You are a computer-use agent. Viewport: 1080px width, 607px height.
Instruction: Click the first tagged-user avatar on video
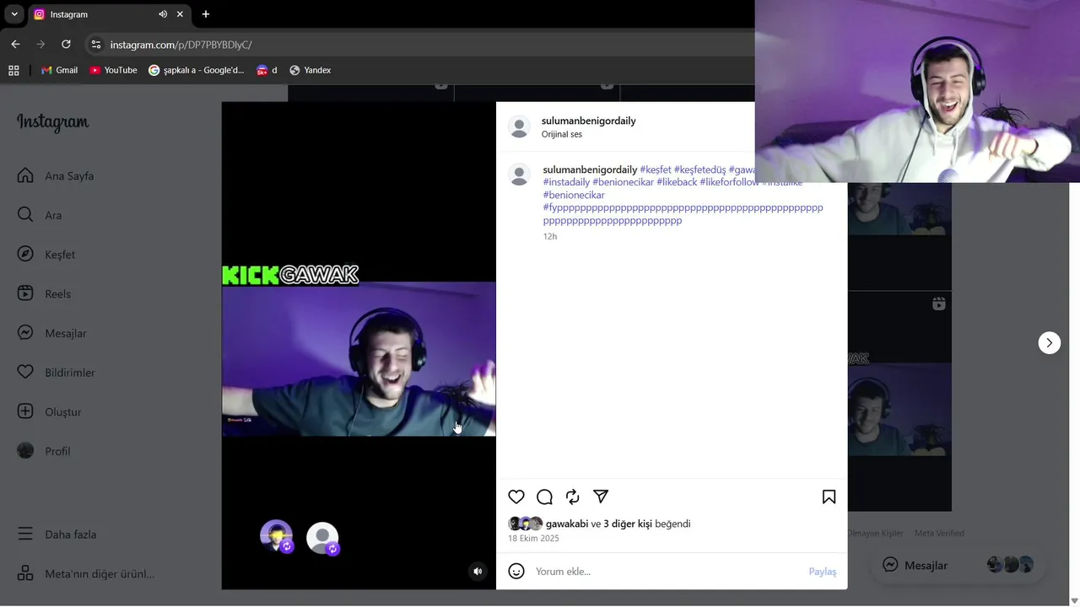[x=277, y=536]
